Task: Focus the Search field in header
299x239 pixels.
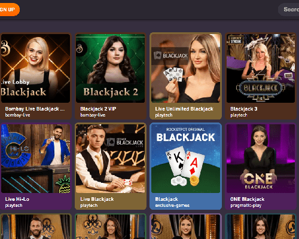Action: (289, 10)
